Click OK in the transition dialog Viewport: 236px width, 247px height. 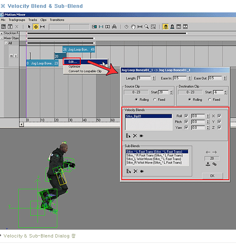click(x=212, y=176)
